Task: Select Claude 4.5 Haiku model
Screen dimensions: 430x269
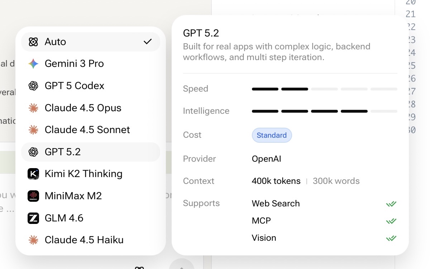Action: 91,240
